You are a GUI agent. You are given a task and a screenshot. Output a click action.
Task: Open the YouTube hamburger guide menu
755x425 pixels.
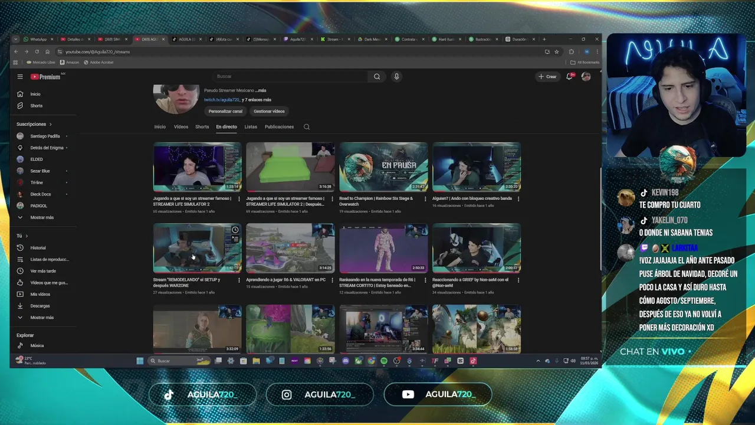[20, 77]
